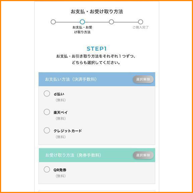
Task: Click the d払い option label text
Action: [59, 94]
